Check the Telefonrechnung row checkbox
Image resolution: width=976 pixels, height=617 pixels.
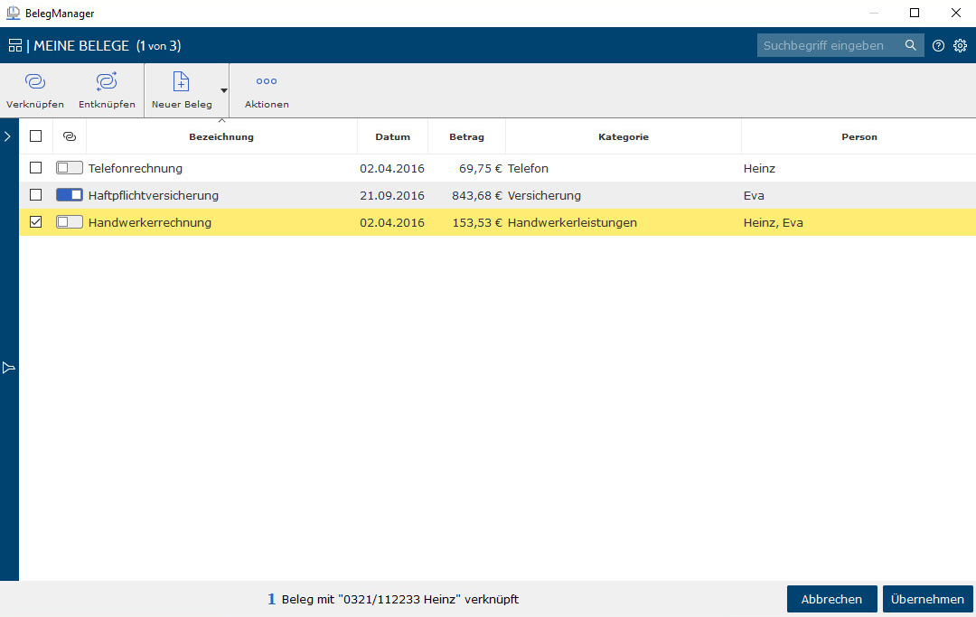[36, 168]
